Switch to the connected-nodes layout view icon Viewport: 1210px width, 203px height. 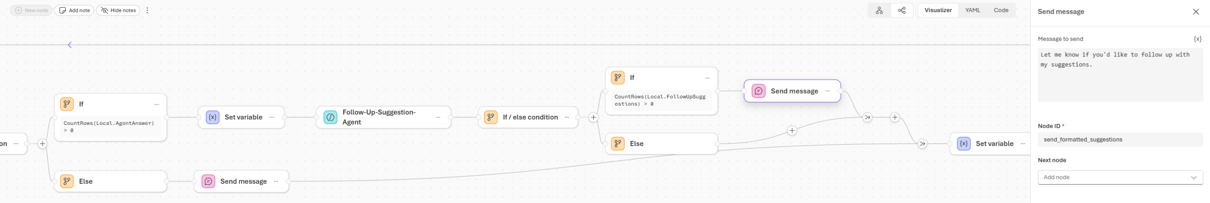(902, 10)
